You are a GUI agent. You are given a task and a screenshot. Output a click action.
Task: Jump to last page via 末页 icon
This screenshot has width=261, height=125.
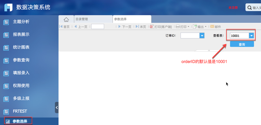137,26
